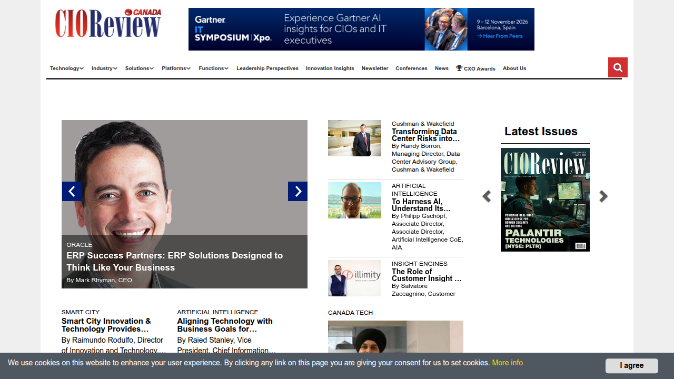Expand the Solutions dropdown menu
The height and width of the screenshot is (379, 674).
pos(140,68)
